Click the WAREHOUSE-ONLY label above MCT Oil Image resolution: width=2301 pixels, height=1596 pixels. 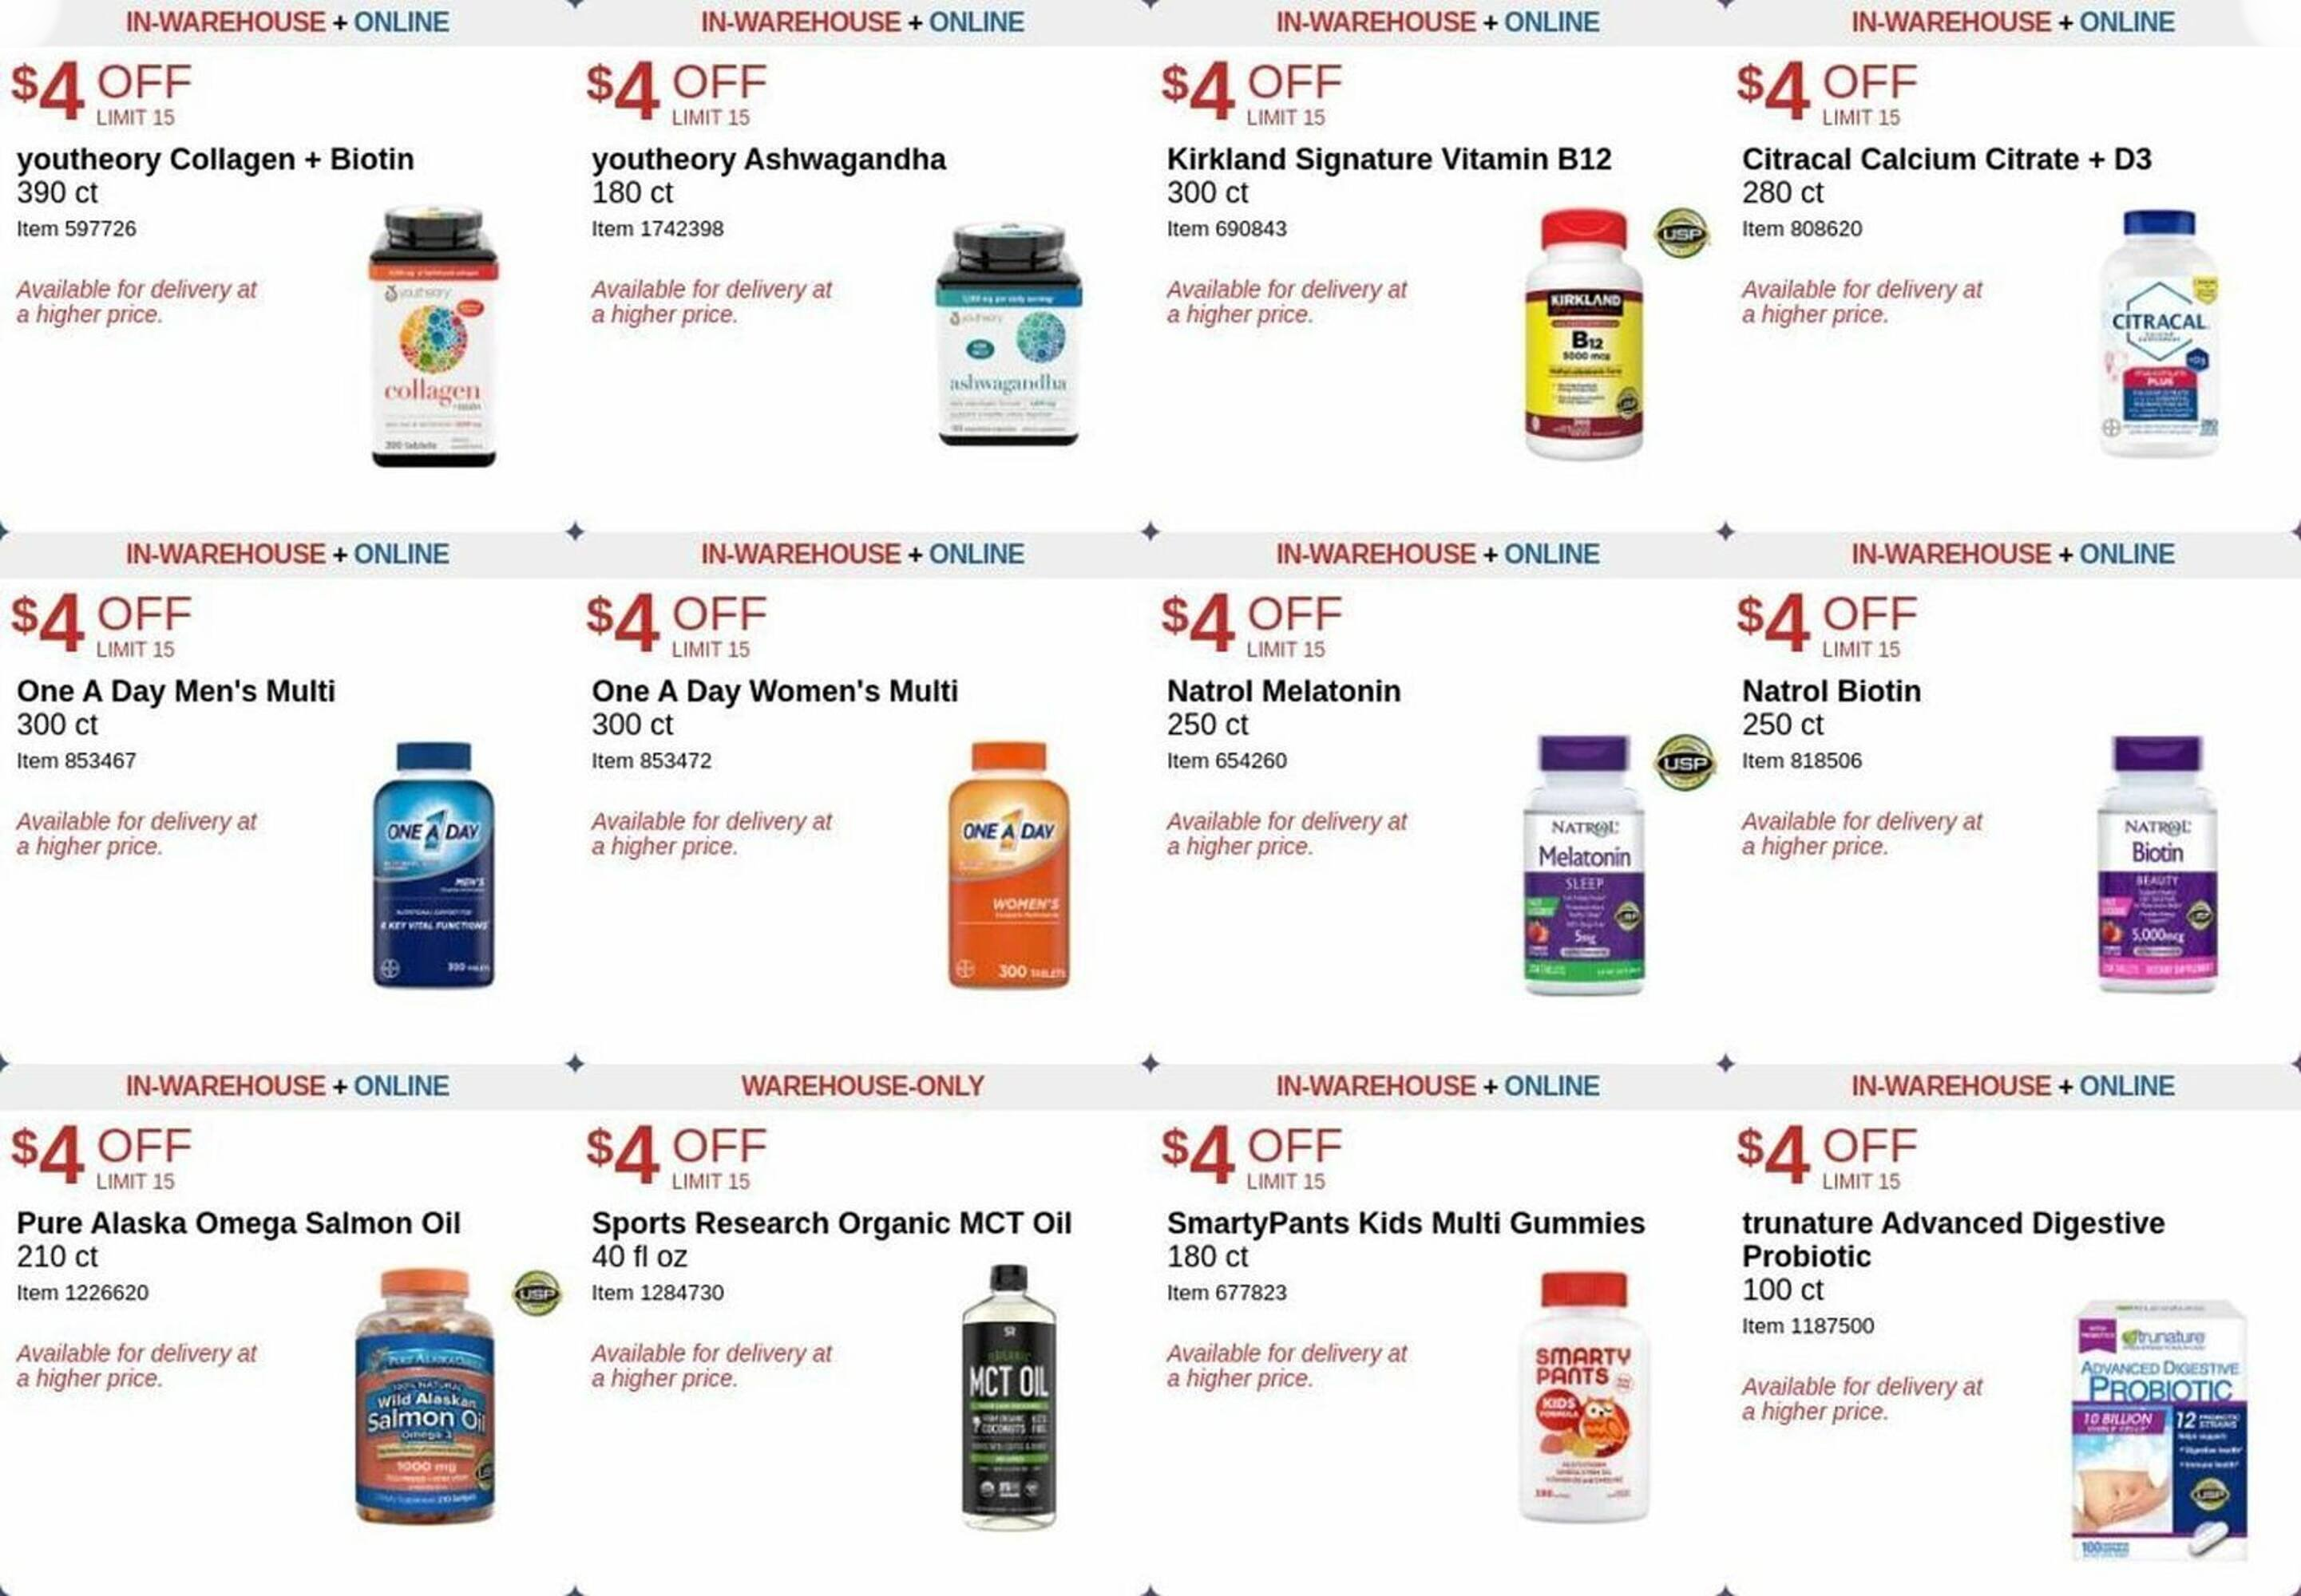tap(862, 1086)
